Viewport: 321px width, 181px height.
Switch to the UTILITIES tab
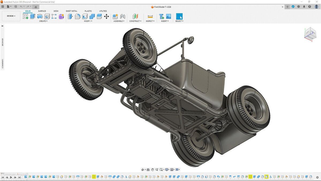pos(103,11)
